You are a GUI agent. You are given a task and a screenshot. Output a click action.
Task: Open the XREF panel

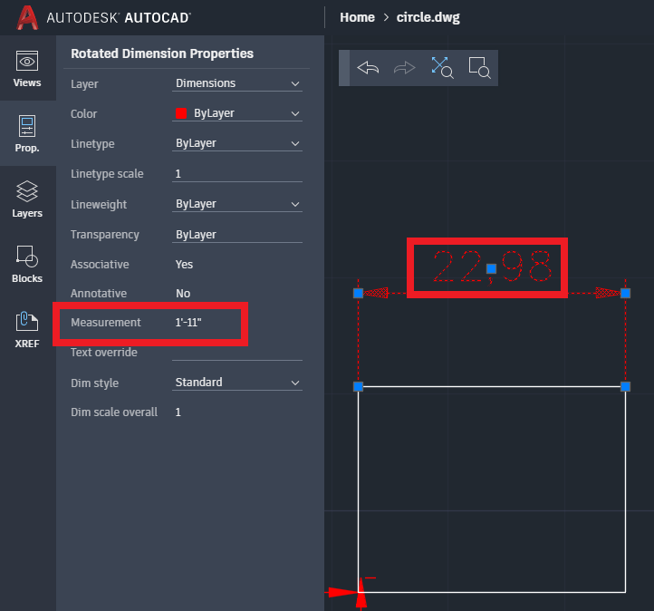[27, 329]
